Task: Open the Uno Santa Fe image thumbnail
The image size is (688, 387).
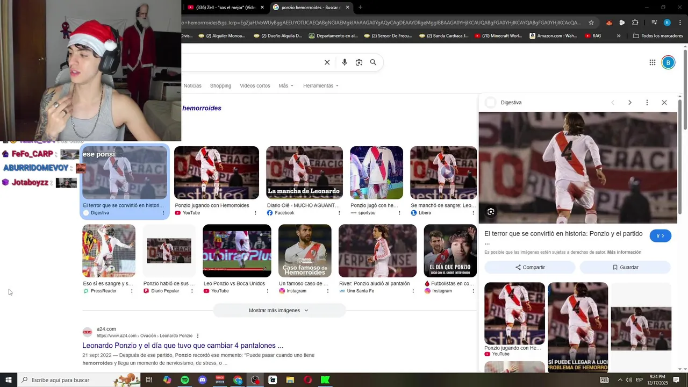Action: [x=377, y=251]
